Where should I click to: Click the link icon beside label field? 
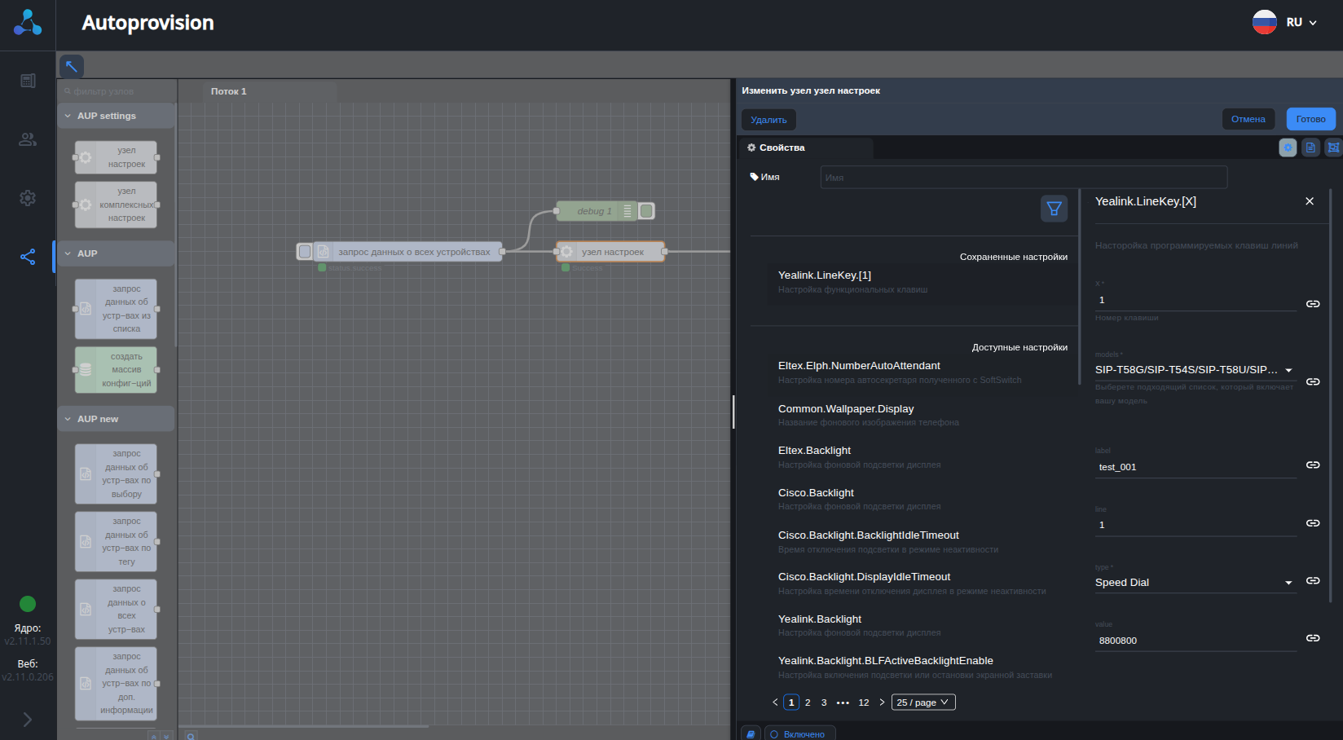[x=1313, y=465]
